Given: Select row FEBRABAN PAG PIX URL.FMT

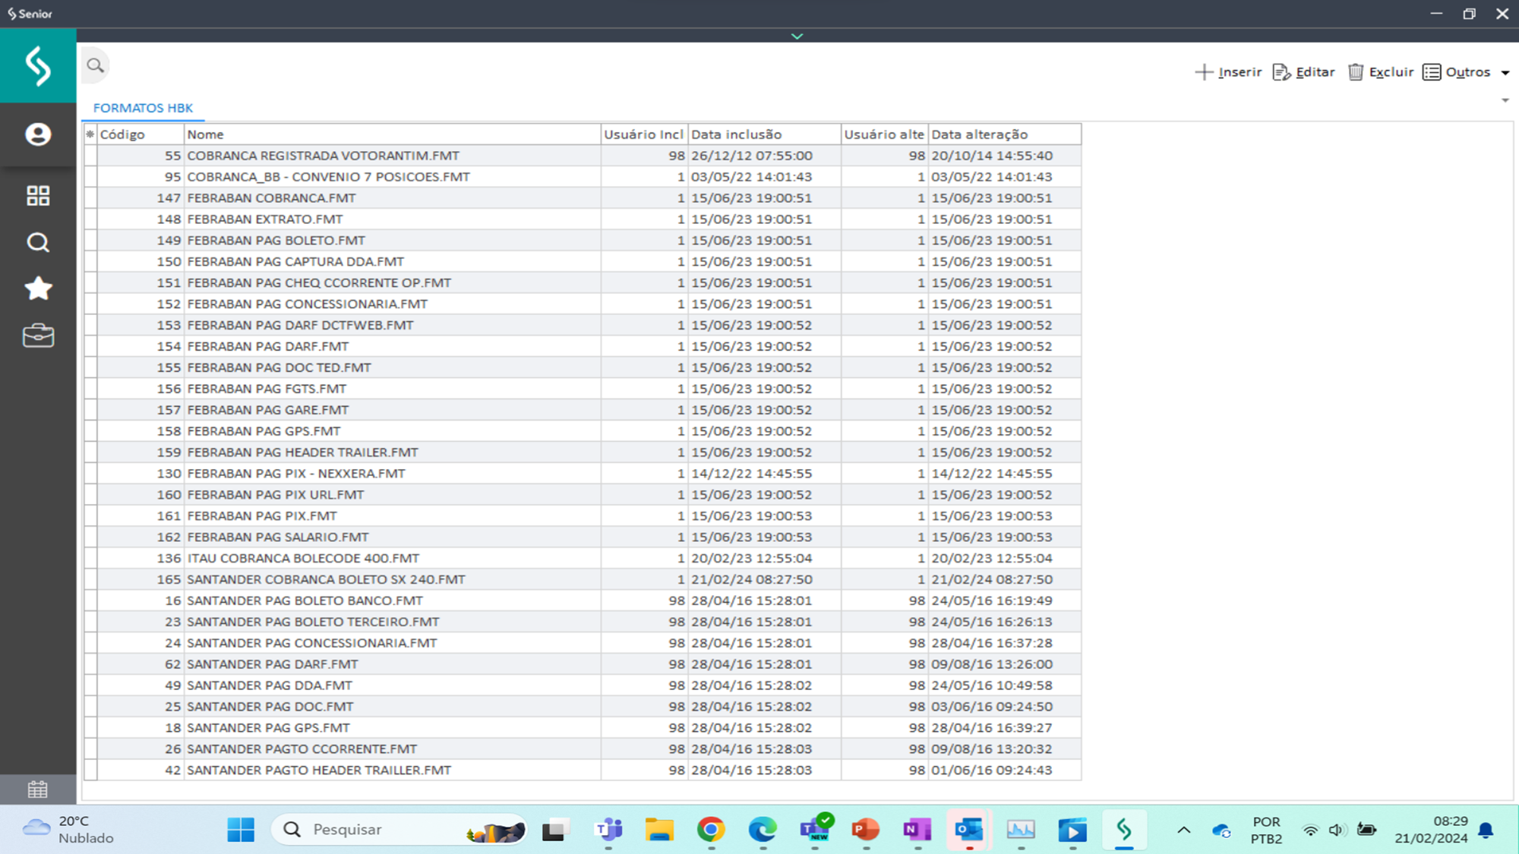Looking at the screenshot, I should (x=583, y=495).
